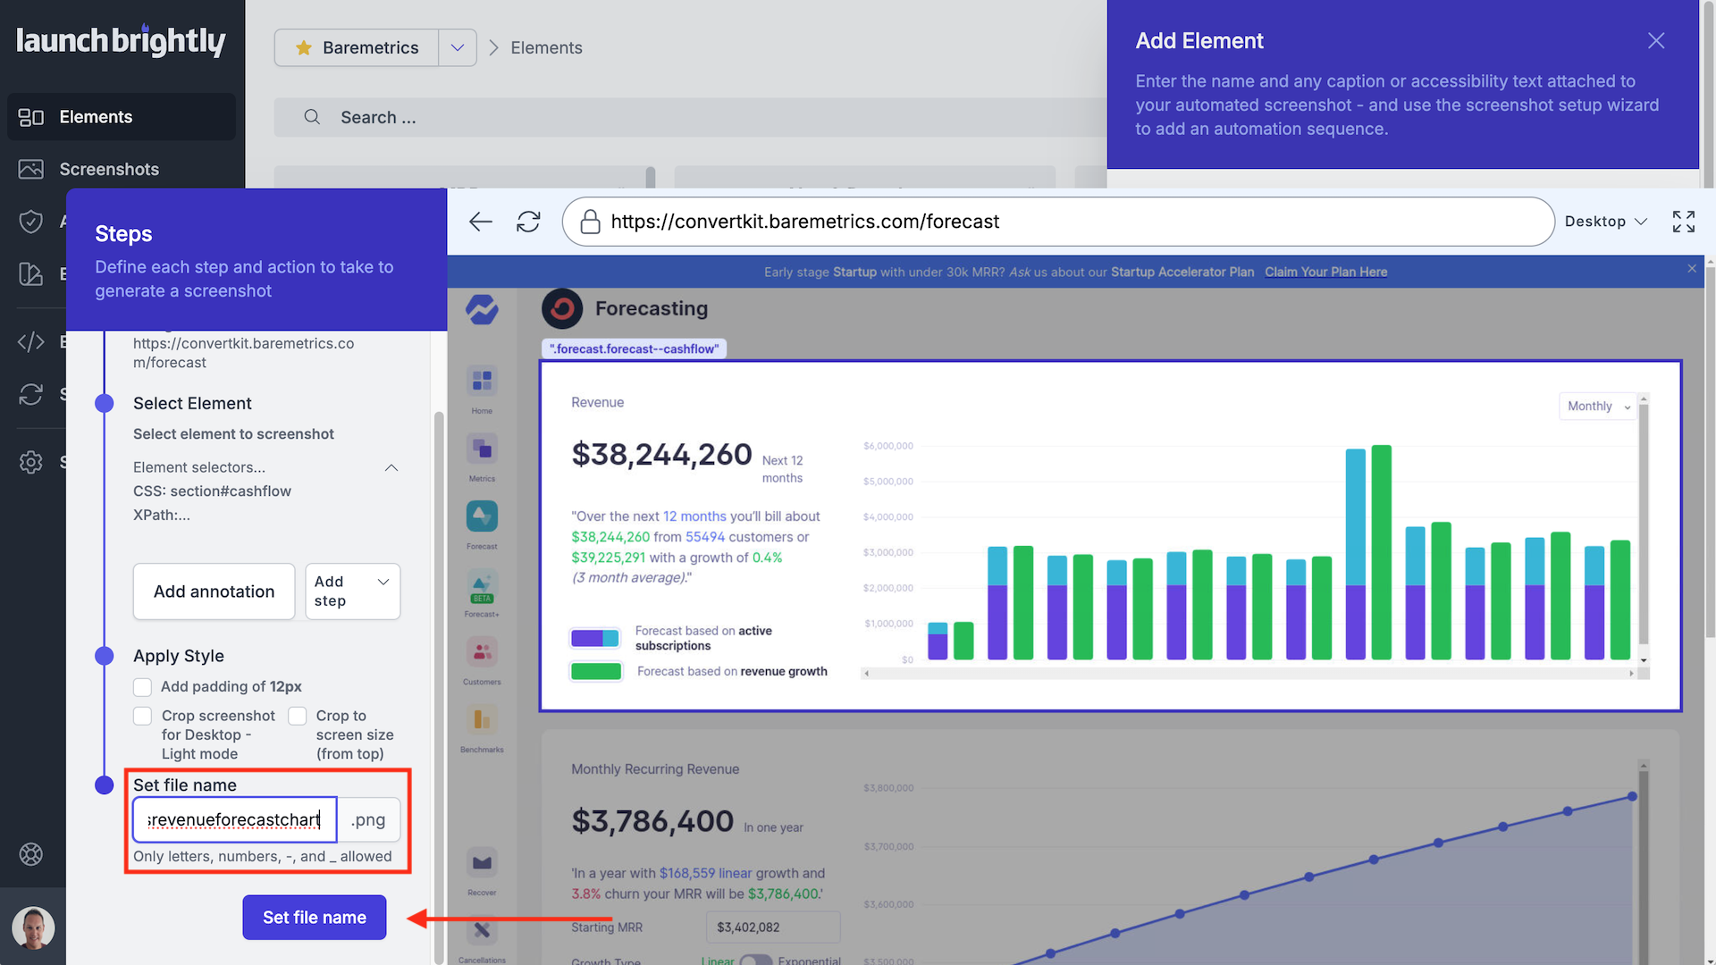This screenshot has width=1716, height=965.
Task: Go to Screenshots in left navigation
Action: point(108,169)
